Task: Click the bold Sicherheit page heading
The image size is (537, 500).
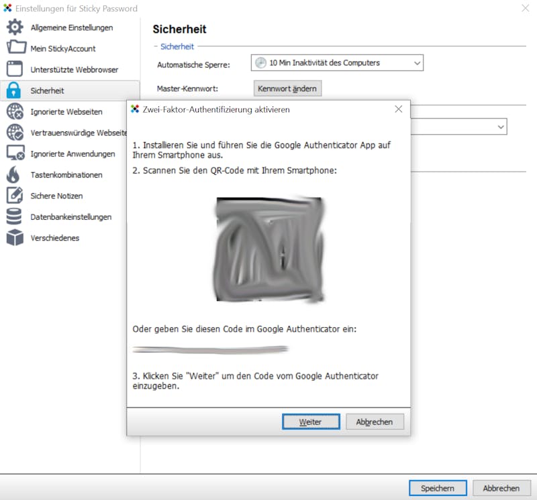Action: pyautogui.click(x=179, y=29)
